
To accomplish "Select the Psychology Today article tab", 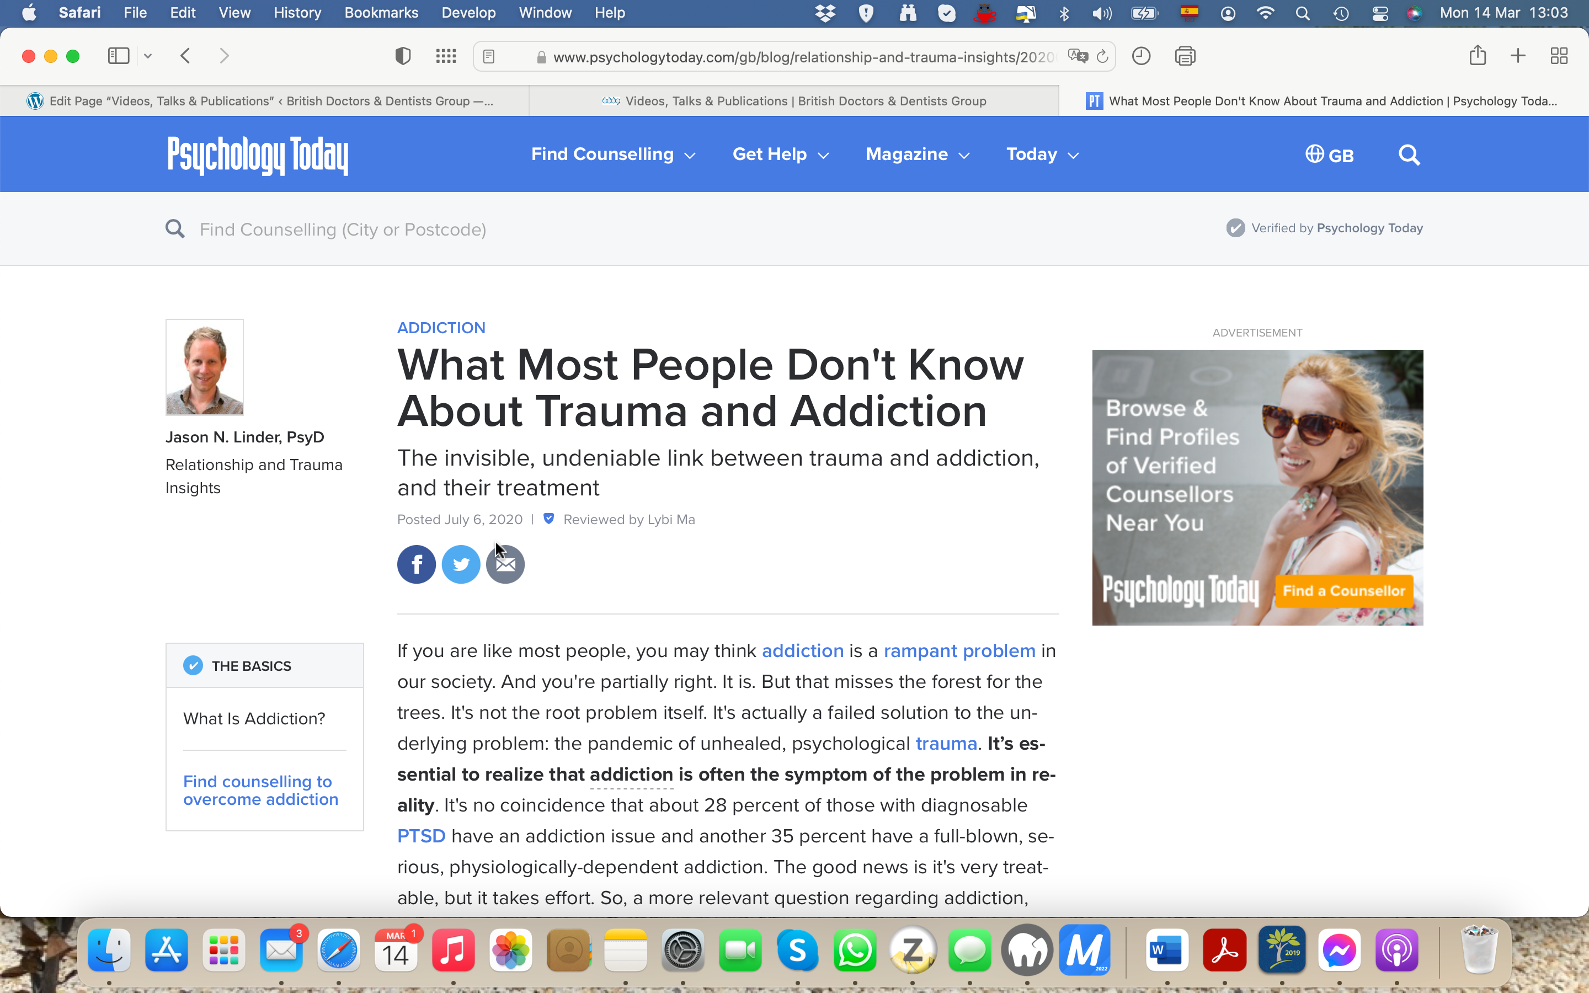I will click(1324, 101).
